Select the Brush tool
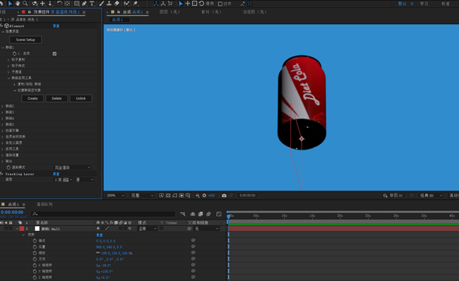Screen dimensions: 459x281 click(102, 4)
